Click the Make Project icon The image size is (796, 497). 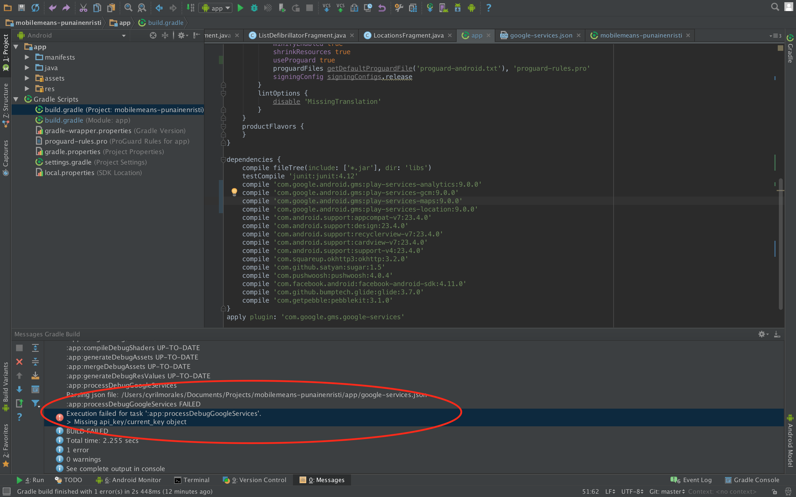tap(191, 8)
